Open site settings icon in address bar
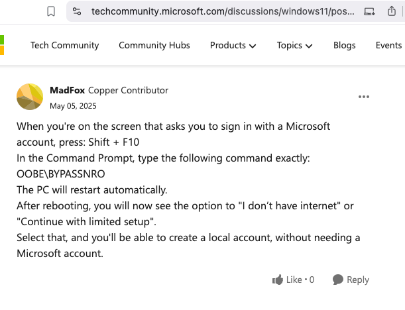 [x=77, y=11]
